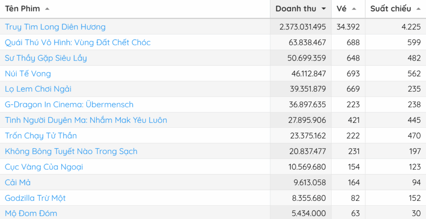
Task: Sort by Doanh thu column header
Action: point(296,9)
